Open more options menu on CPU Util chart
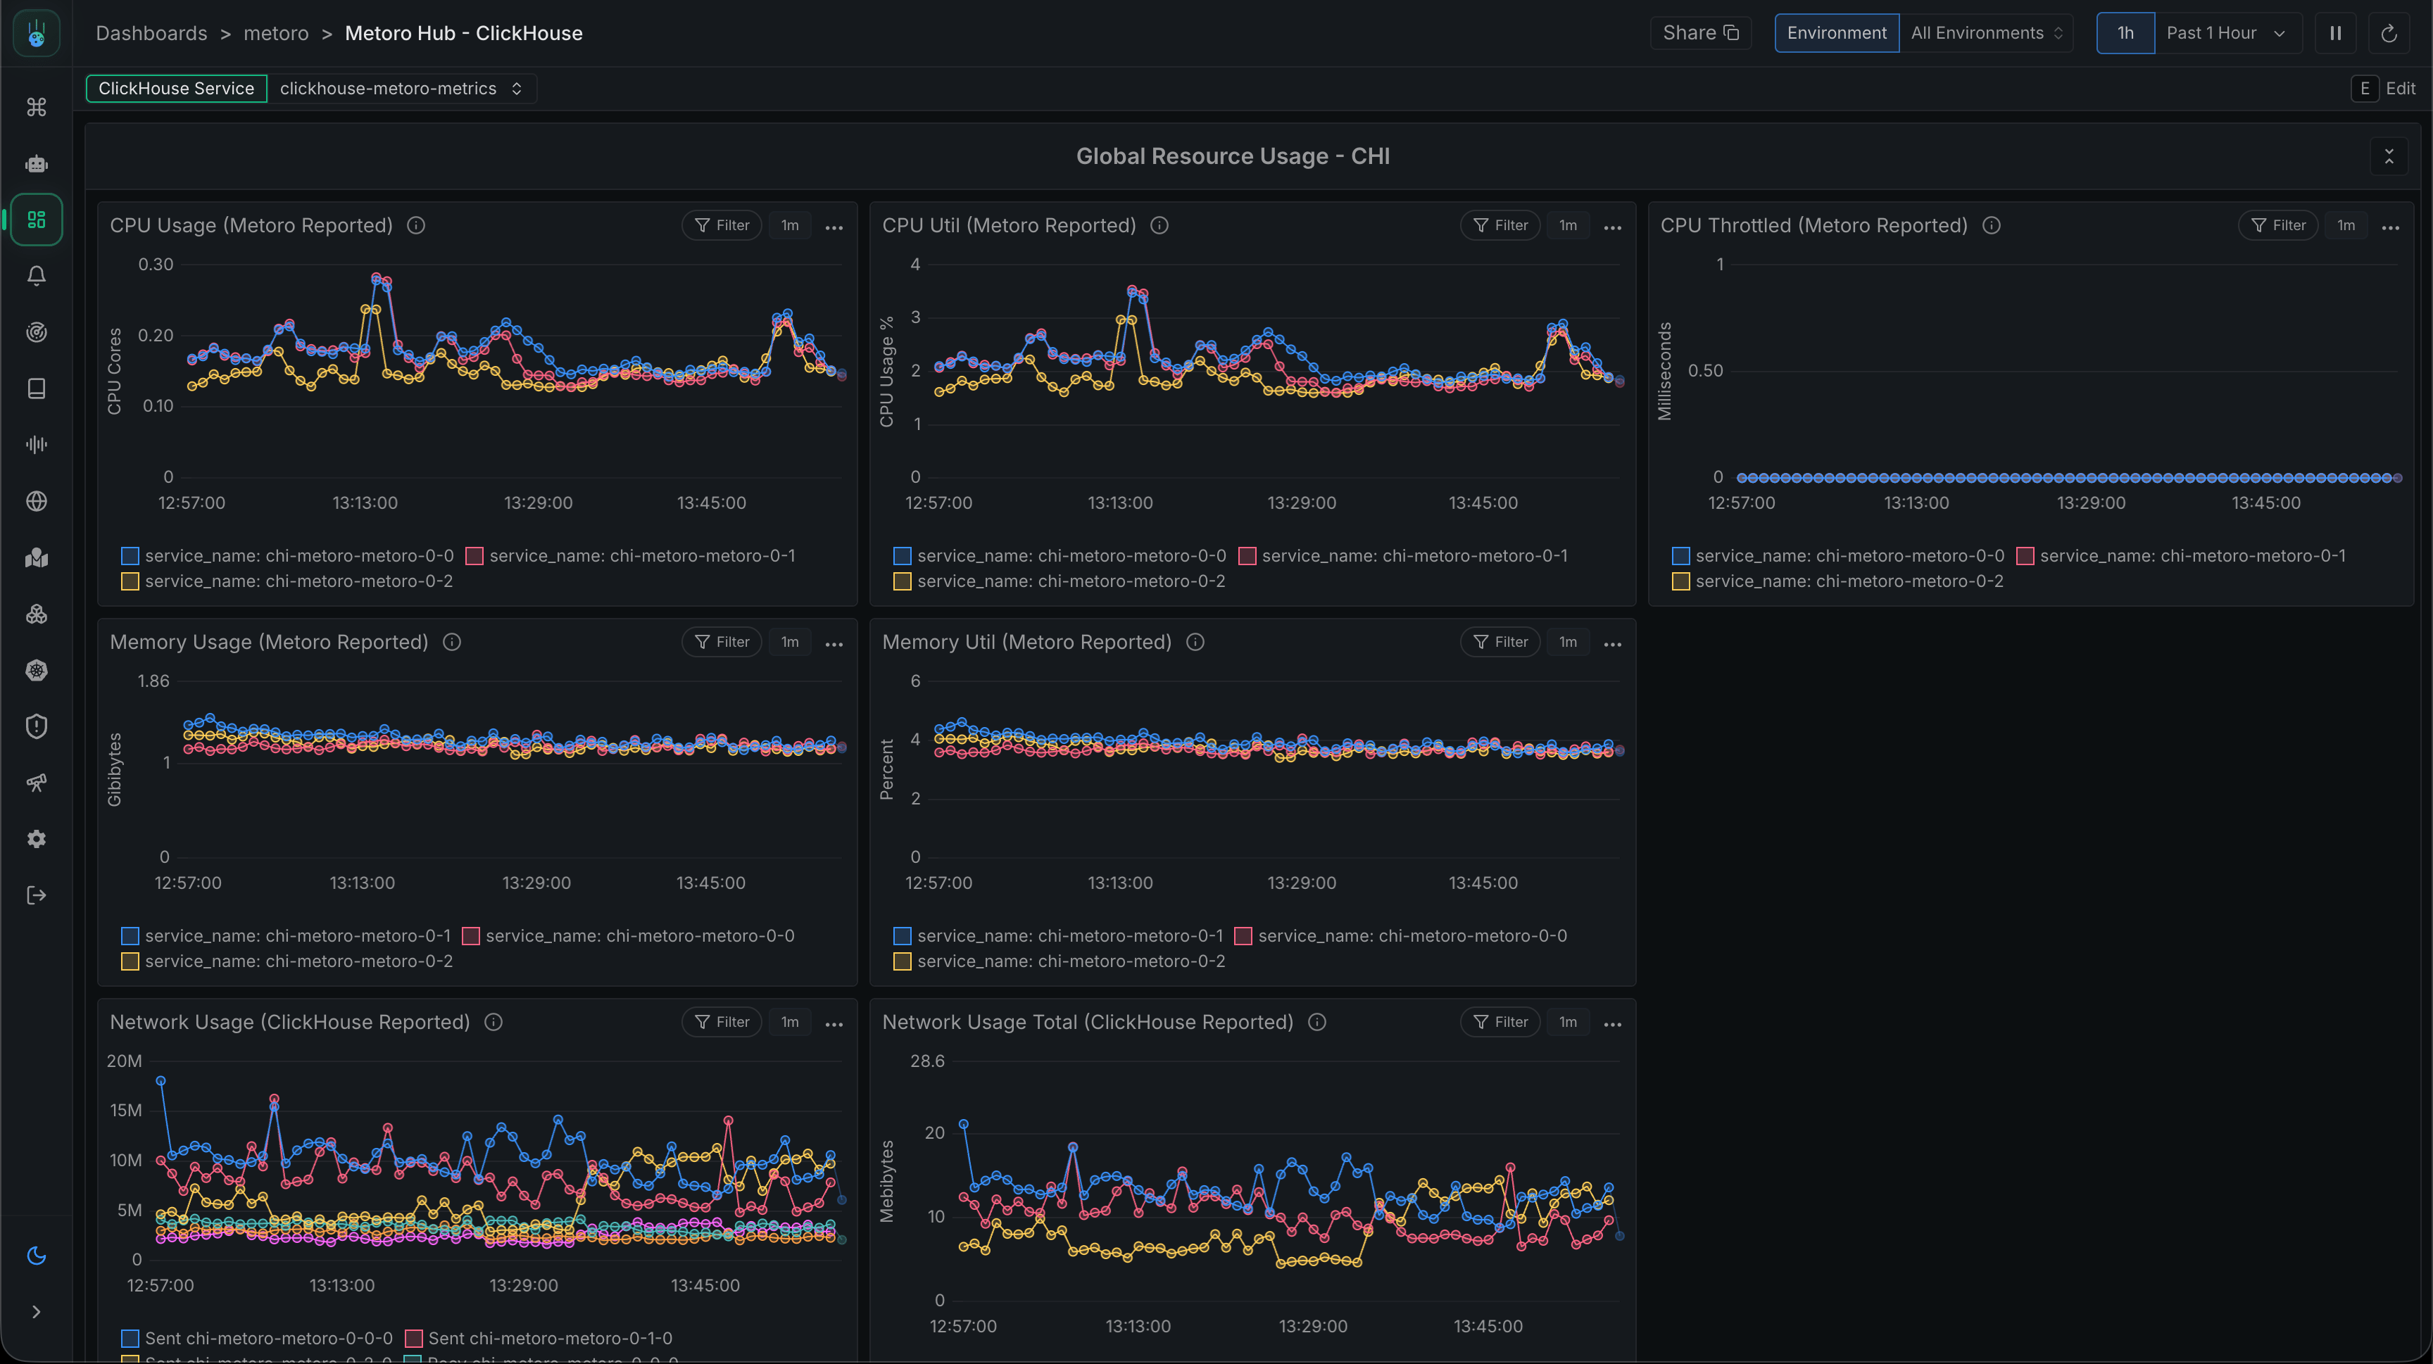 click(1612, 227)
